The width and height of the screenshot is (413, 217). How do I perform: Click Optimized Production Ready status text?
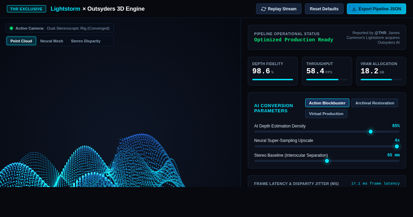[294, 40]
